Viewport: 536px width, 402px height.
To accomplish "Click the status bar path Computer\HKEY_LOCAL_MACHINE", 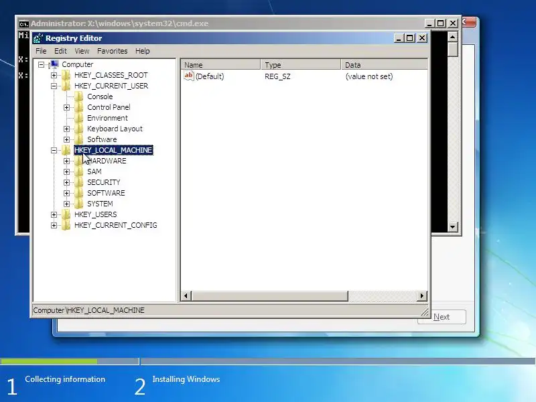I will tap(88, 310).
